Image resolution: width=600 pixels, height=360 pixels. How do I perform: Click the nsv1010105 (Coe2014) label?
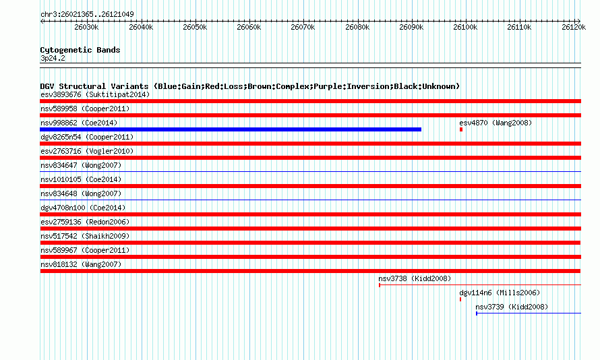coord(81,179)
